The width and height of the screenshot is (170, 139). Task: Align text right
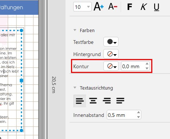[x=107, y=101]
